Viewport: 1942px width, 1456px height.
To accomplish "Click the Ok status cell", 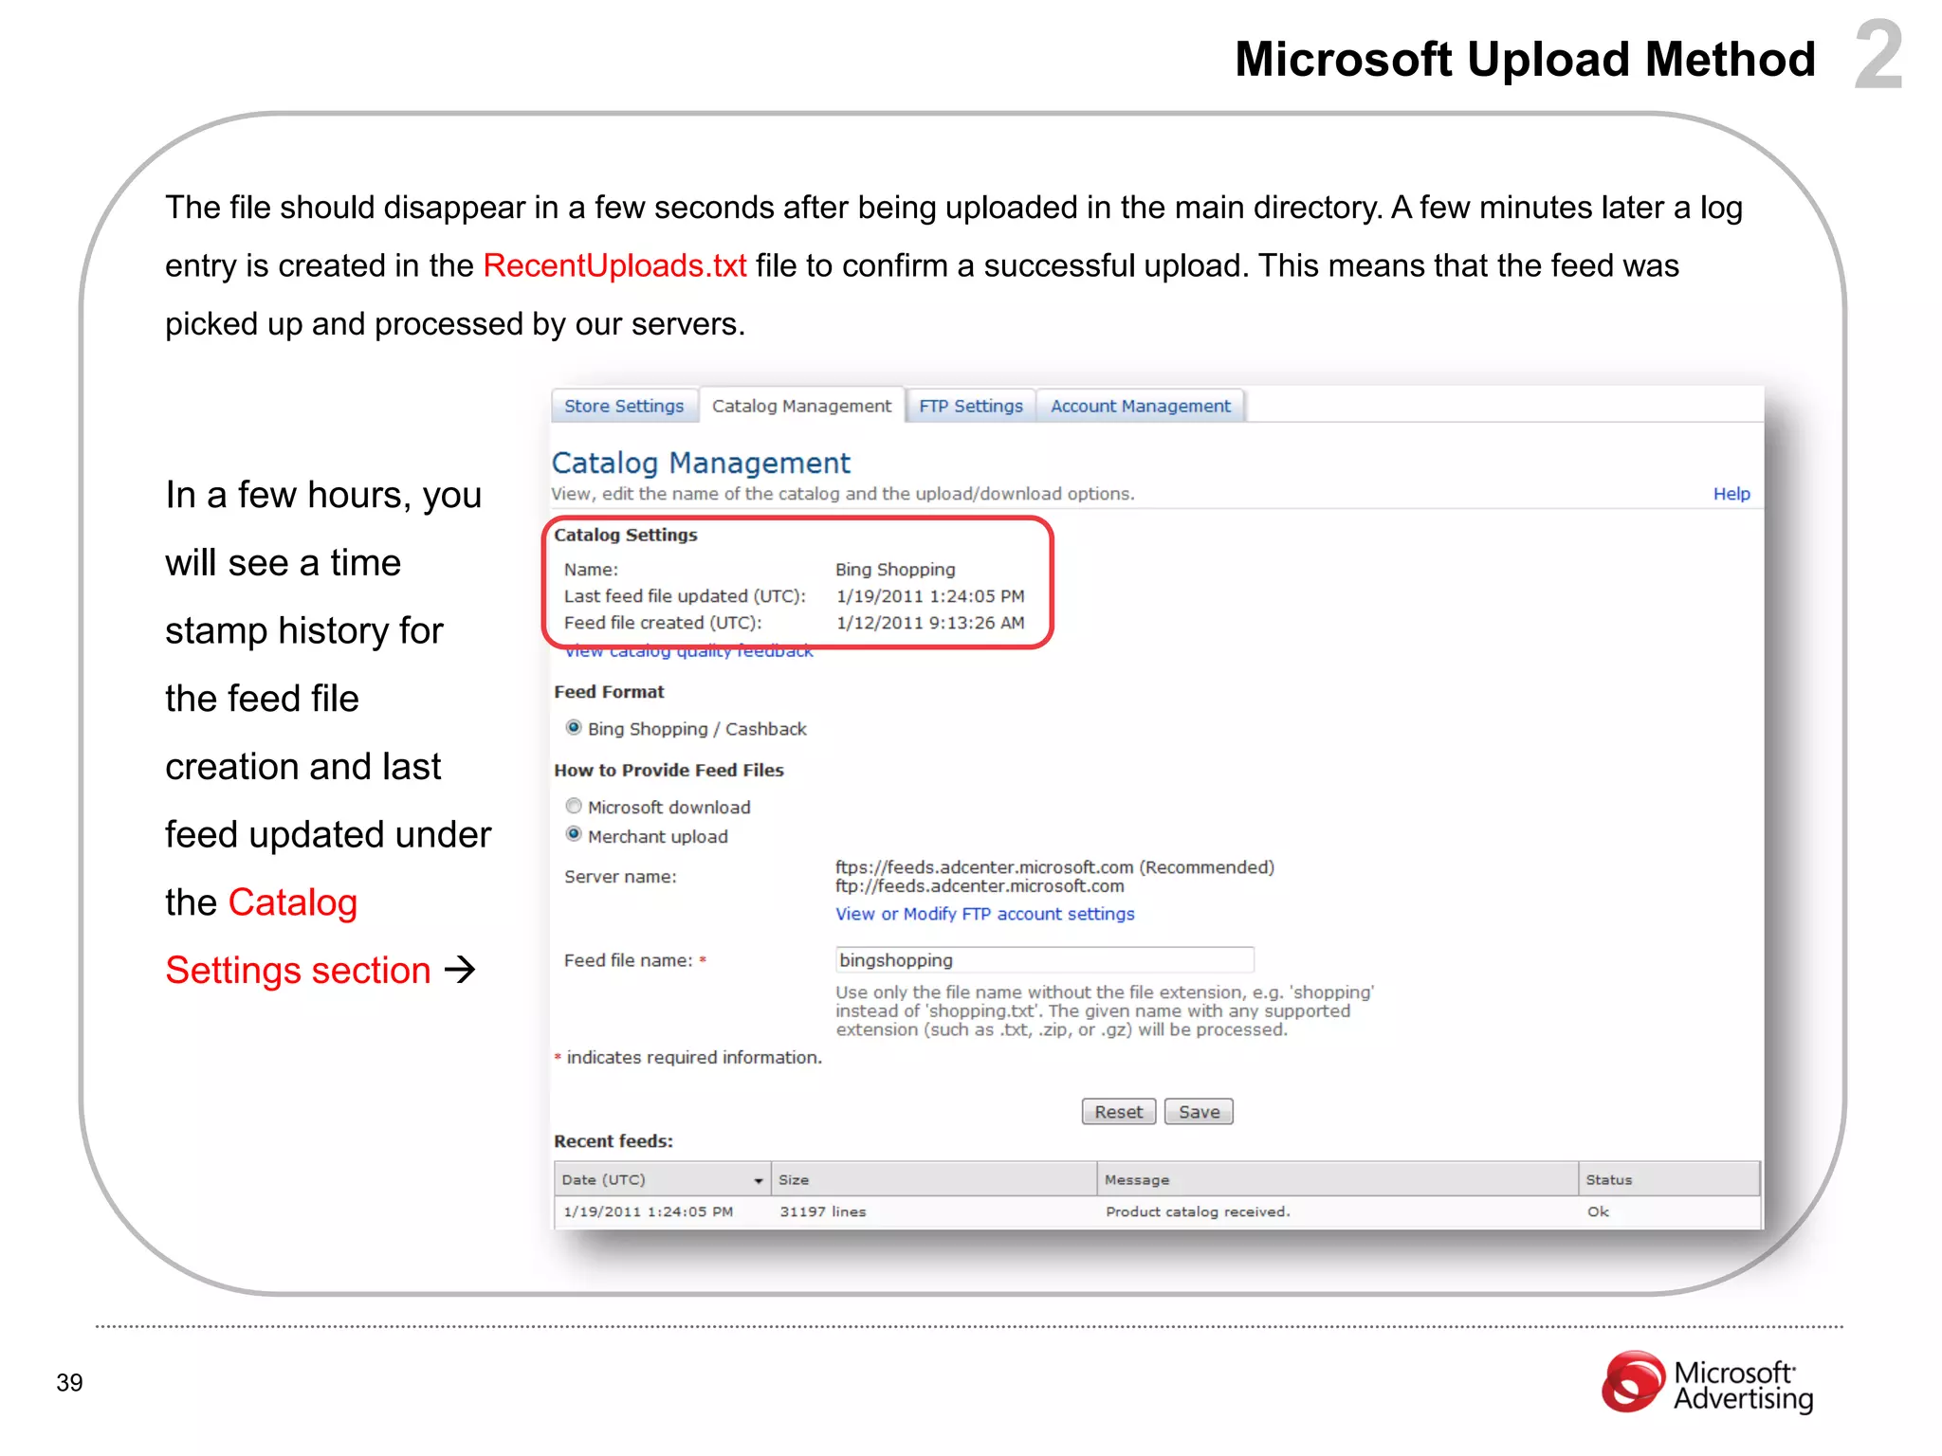I will coord(1598,1211).
